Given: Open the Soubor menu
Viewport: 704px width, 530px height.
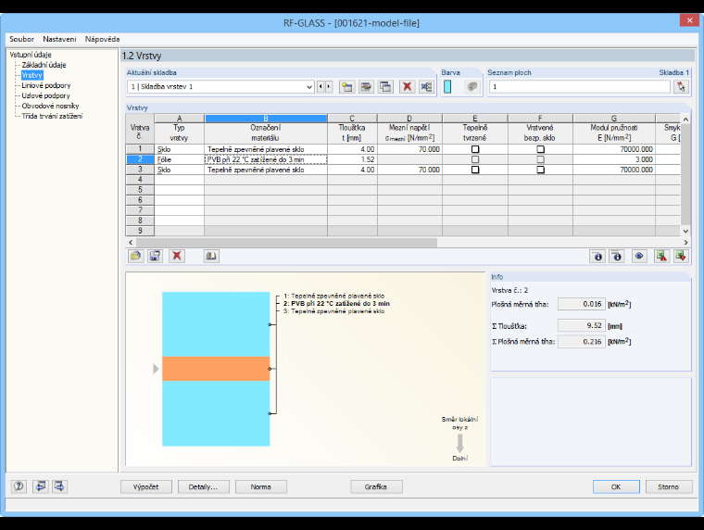Looking at the screenshot, I should tap(21, 39).
